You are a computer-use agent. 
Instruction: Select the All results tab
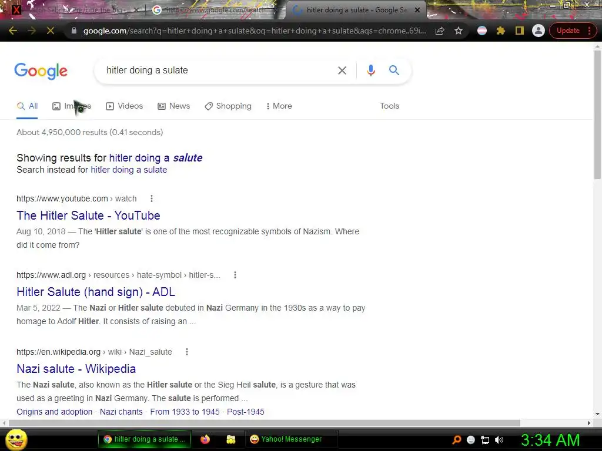(27, 106)
